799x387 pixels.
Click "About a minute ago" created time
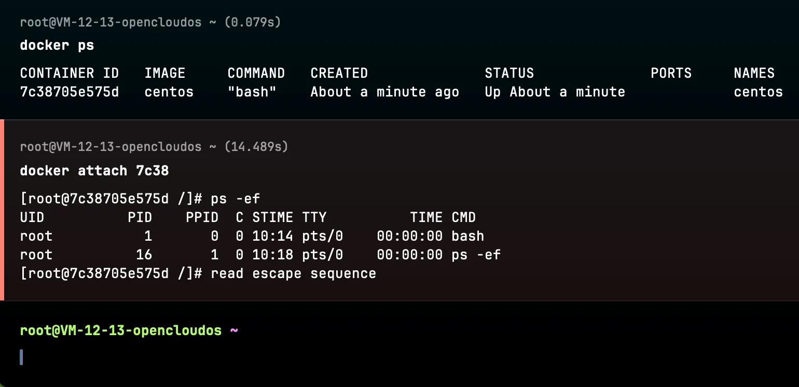click(x=384, y=92)
